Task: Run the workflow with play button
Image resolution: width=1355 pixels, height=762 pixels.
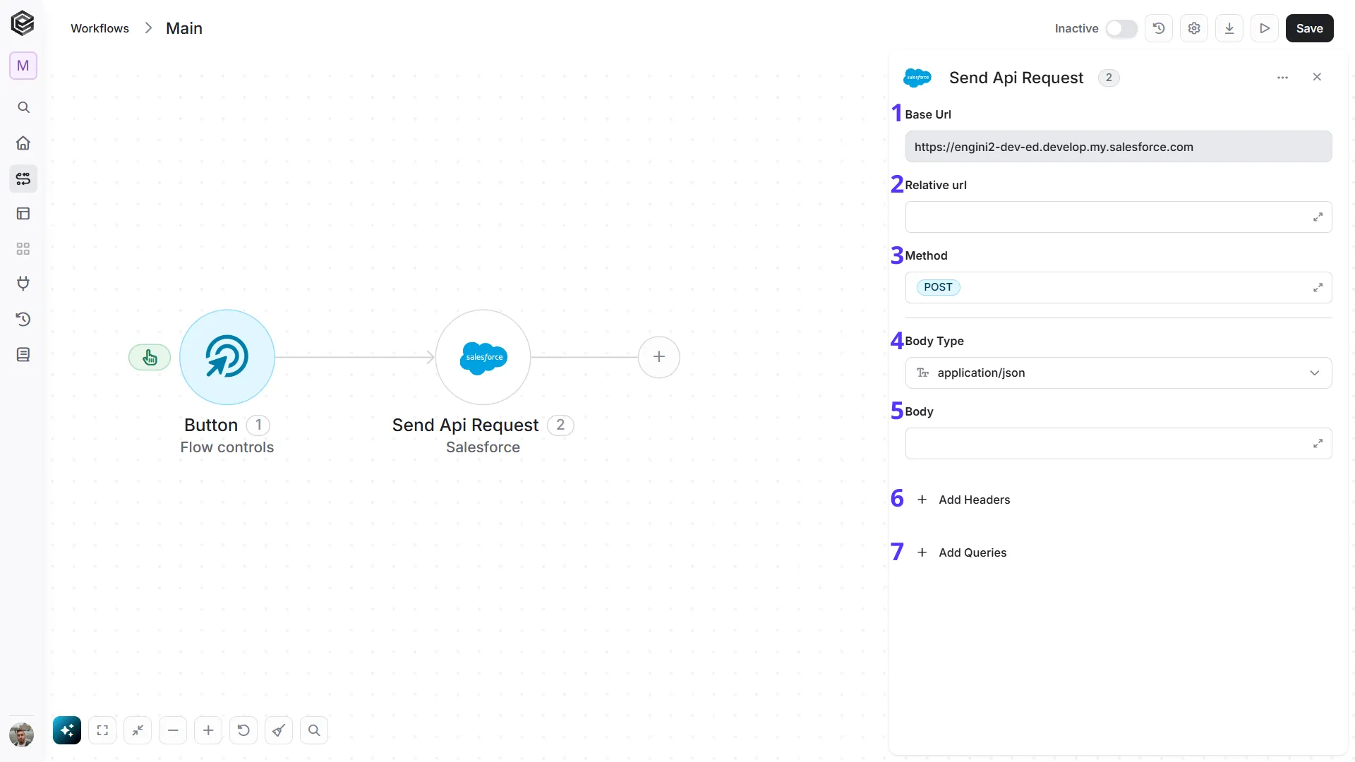Action: (x=1265, y=28)
